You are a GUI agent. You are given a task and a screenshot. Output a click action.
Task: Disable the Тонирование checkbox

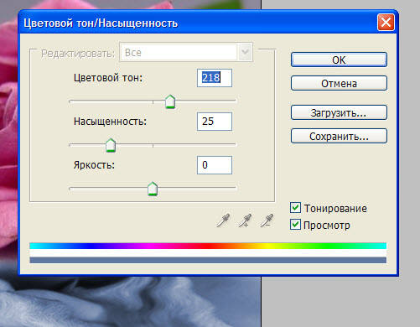click(x=295, y=208)
